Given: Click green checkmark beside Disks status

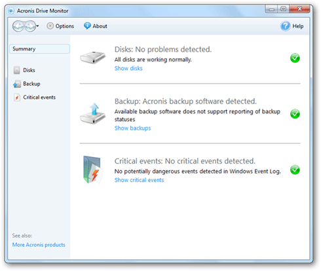Looking at the screenshot, I should tap(295, 58).
